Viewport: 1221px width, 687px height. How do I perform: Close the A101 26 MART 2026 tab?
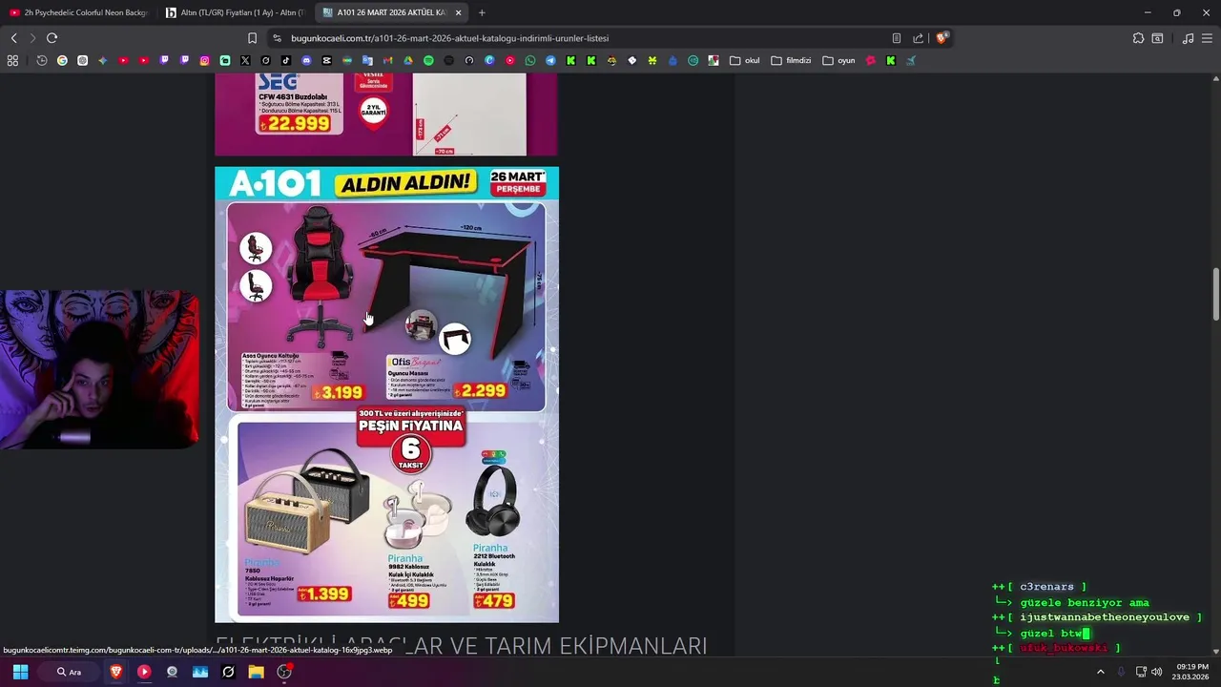point(459,12)
